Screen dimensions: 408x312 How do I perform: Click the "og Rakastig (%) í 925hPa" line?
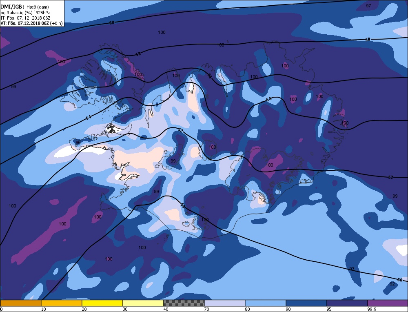point(25,13)
